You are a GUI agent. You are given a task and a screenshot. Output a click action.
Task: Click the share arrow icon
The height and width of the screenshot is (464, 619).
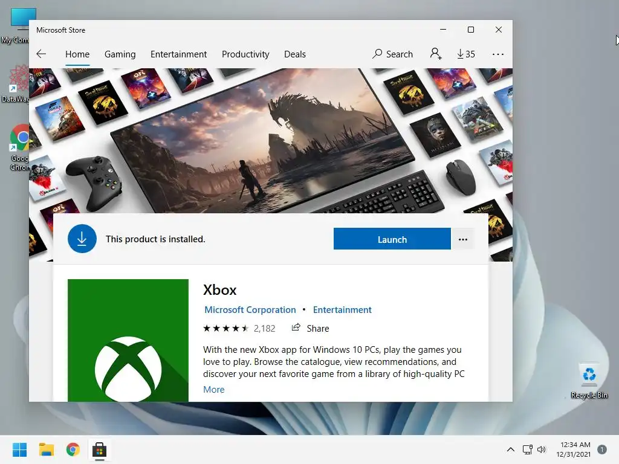tap(296, 327)
